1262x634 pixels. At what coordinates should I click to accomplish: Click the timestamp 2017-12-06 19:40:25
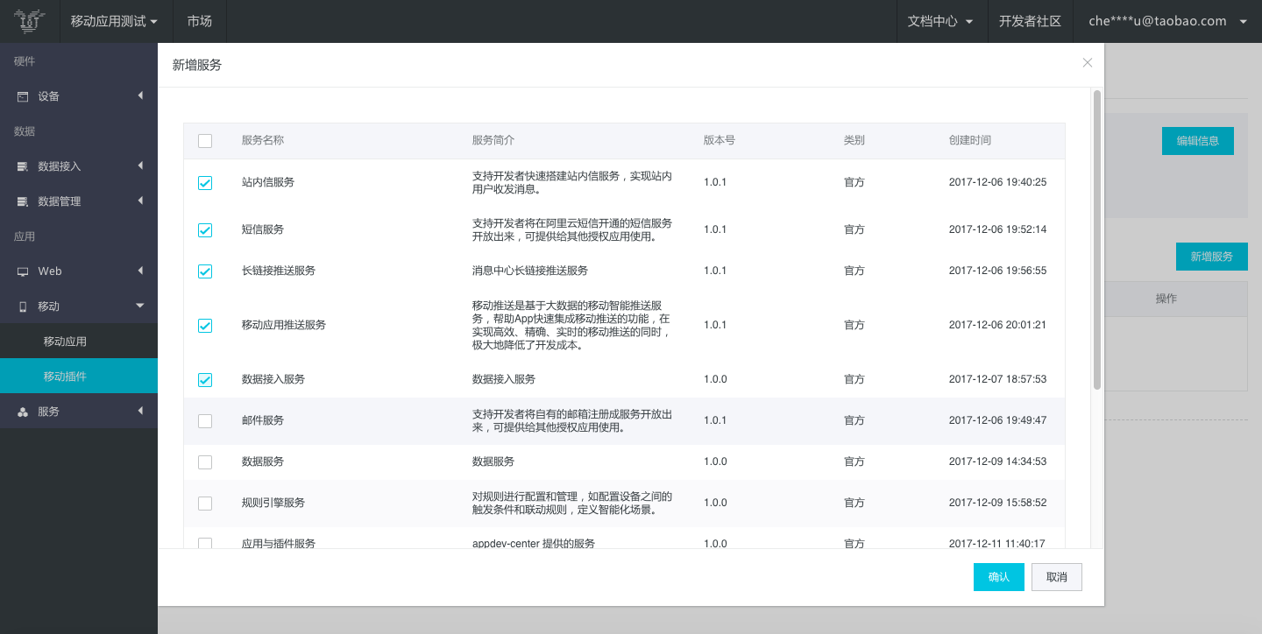[x=997, y=182]
